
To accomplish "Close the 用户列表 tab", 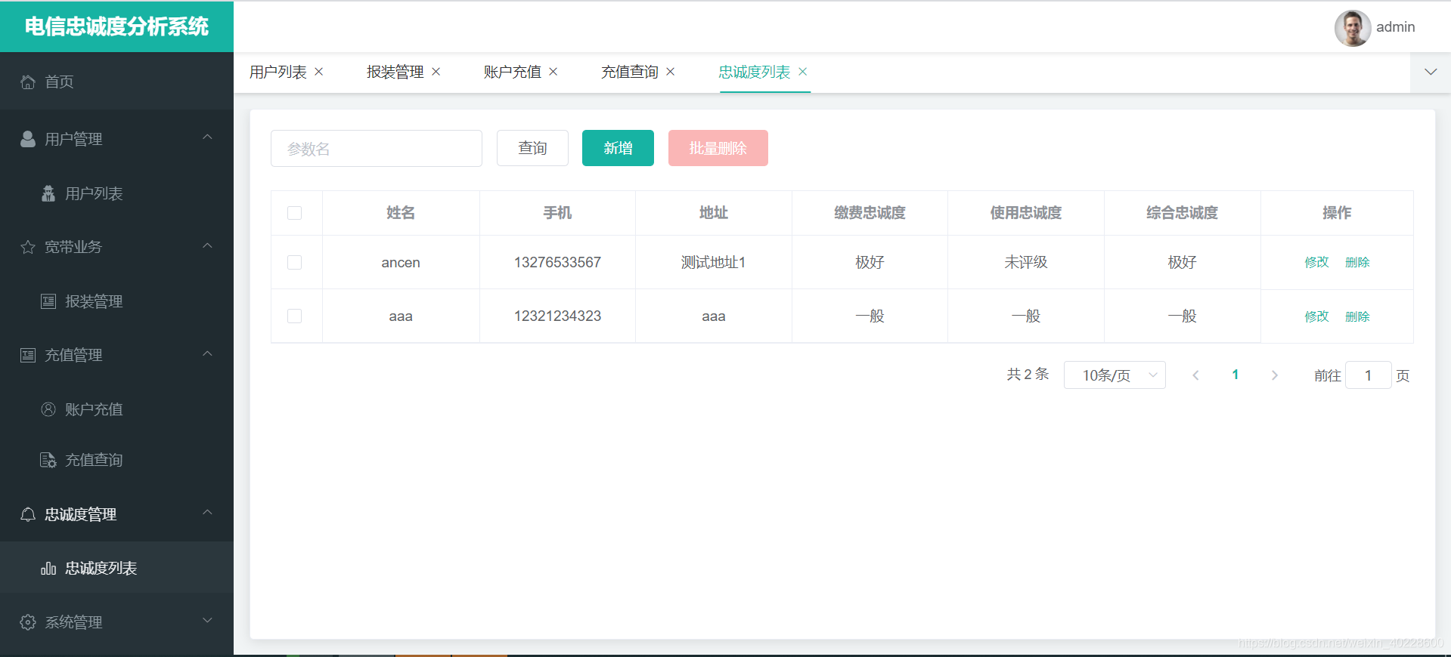I will pos(319,72).
